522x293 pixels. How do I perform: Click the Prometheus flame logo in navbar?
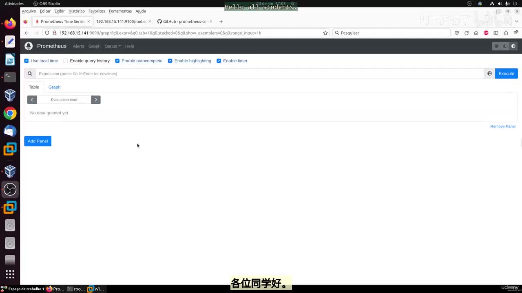[29, 46]
